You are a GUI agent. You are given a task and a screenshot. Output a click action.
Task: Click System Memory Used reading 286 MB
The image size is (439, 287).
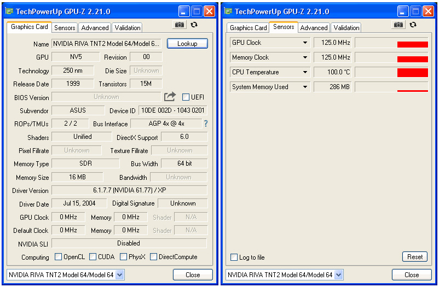[x=333, y=87]
